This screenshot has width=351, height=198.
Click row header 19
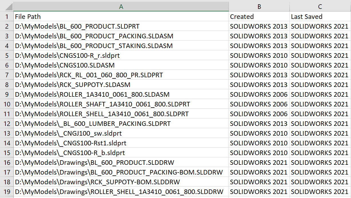click(x=7, y=192)
